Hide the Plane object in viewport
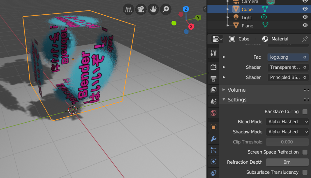 pos(305,25)
